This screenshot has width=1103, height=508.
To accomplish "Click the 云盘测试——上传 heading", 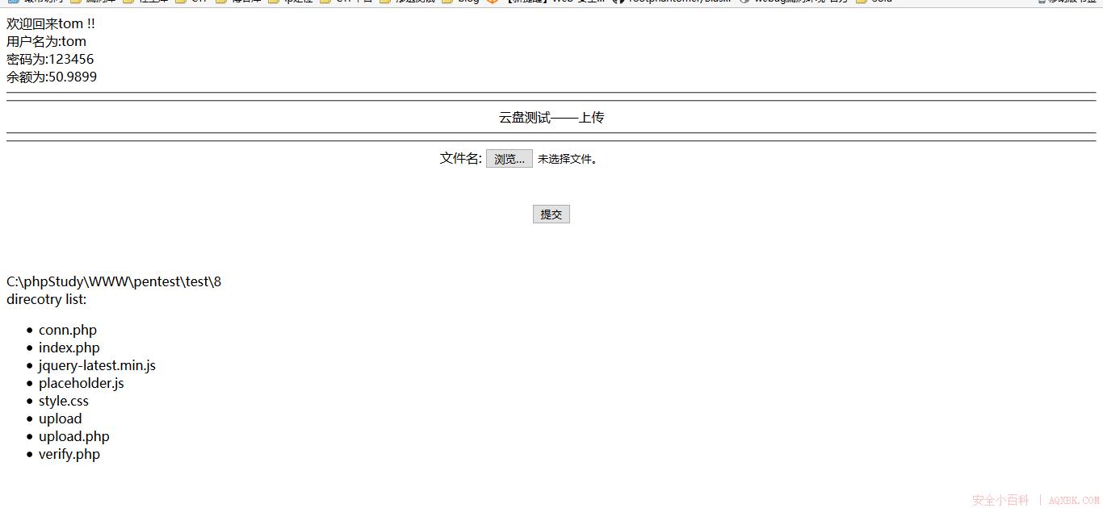I will click(x=551, y=118).
